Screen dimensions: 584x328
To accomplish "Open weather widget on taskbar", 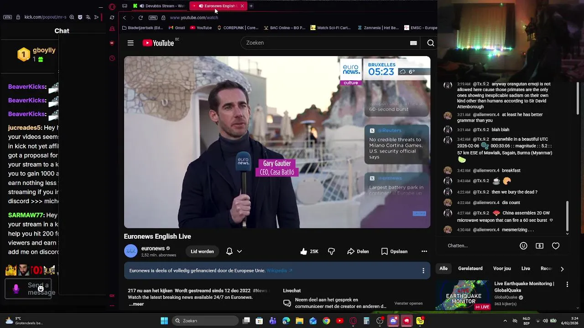I will [x=24, y=321].
